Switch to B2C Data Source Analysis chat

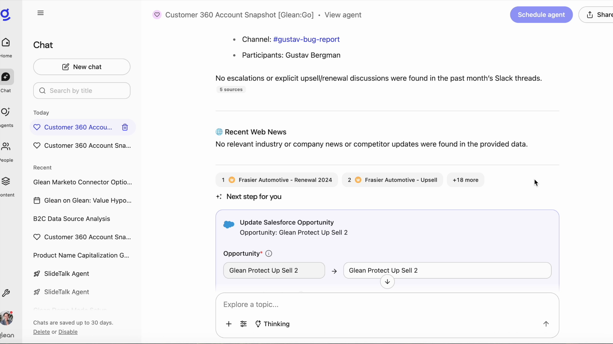(x=72, y=219)
